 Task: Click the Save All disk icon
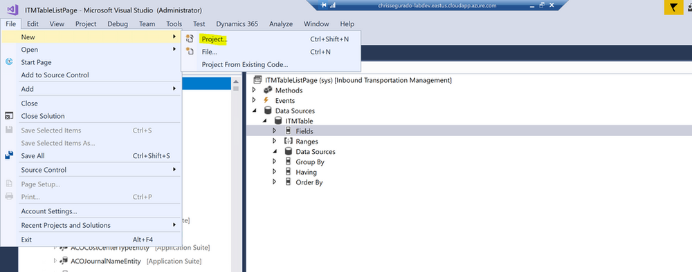[9, 155]
